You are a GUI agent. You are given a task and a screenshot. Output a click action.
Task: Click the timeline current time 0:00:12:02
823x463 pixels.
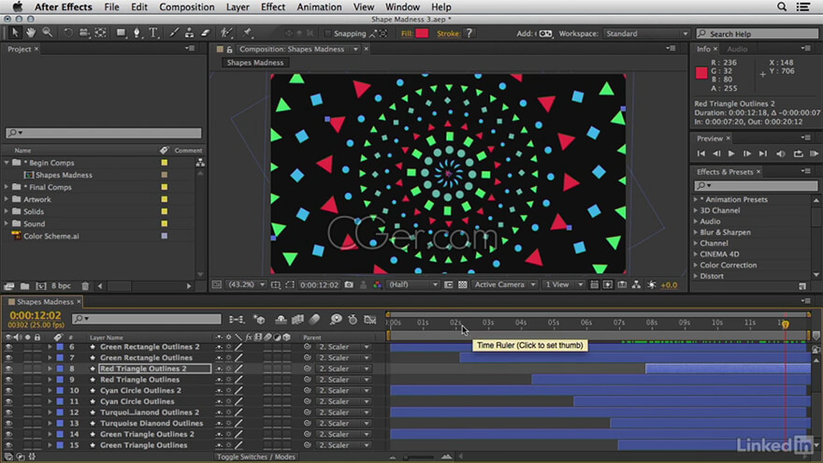pos(36,315)
